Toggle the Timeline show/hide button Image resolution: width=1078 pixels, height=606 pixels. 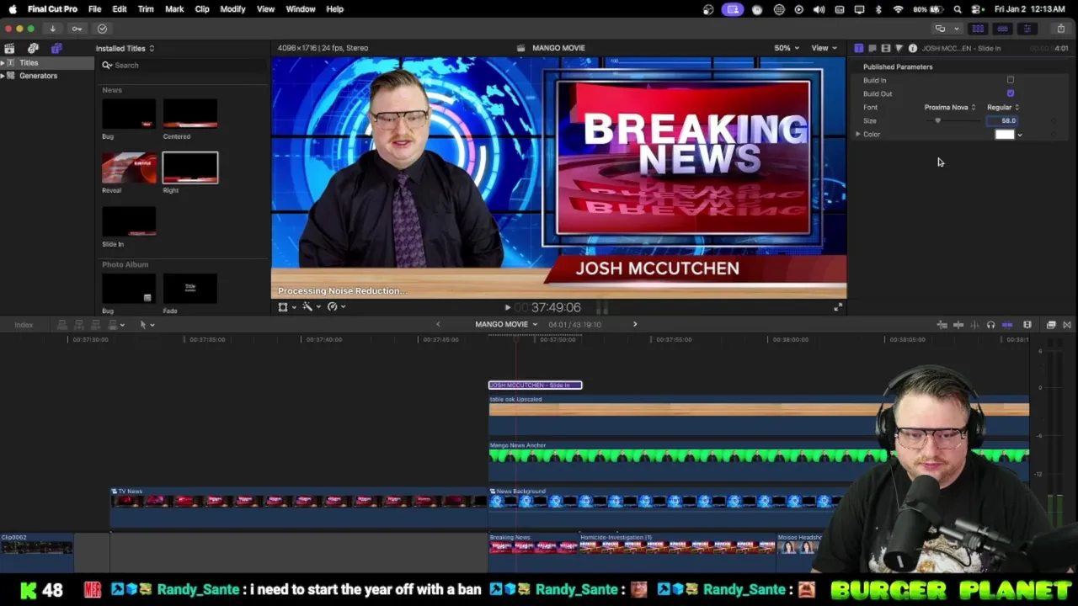coord(1002,29)
